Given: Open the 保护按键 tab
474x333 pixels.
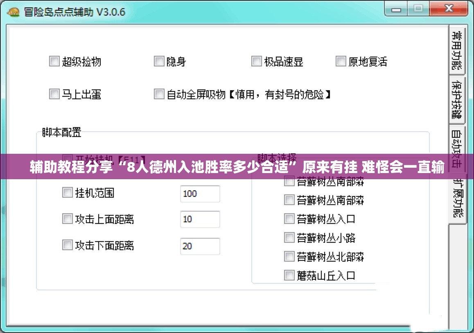Looking at the screenshot, I should click(x=456, y=100).
